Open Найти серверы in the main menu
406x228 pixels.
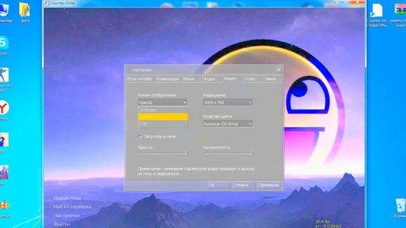(x=72, y=207)
